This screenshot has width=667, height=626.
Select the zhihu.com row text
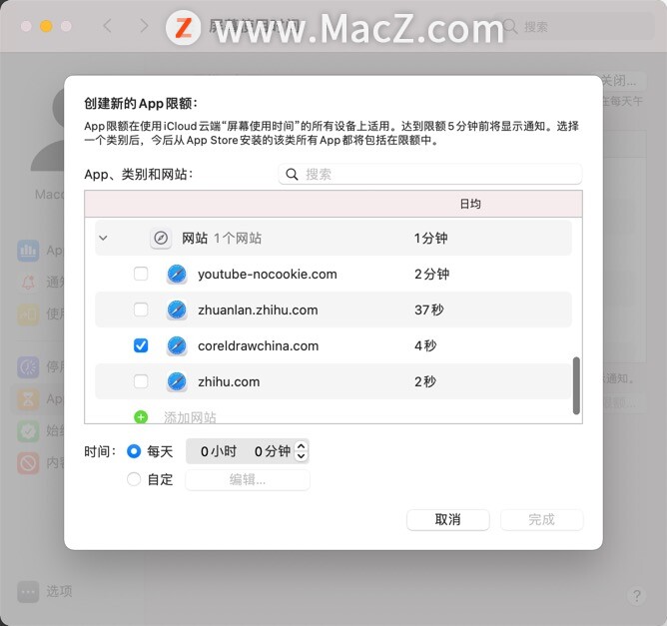click(x=229, y=381)
